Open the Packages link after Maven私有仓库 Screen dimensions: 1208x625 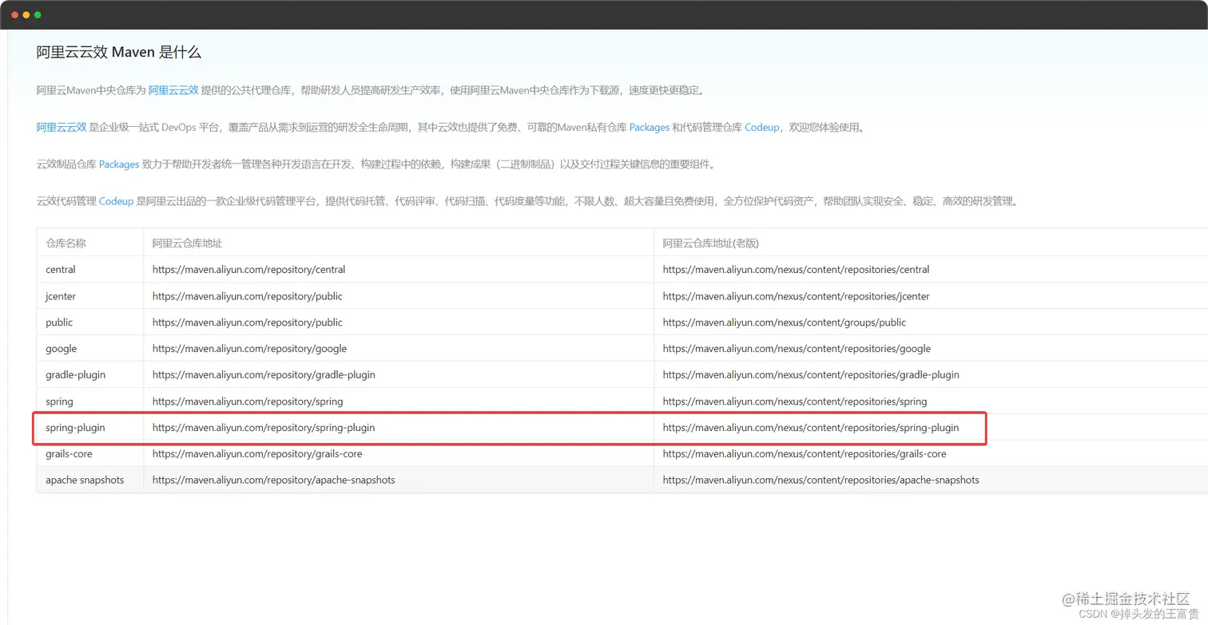(x=650, y=127)
